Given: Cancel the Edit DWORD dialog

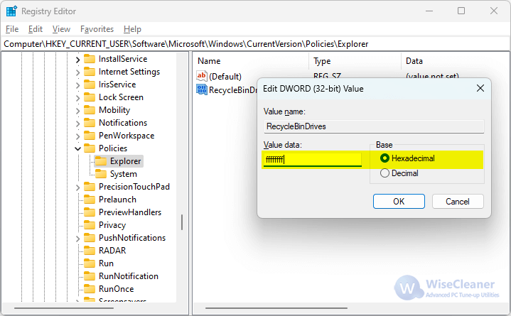Looking at the screenshot, I should tap(458, 202).
